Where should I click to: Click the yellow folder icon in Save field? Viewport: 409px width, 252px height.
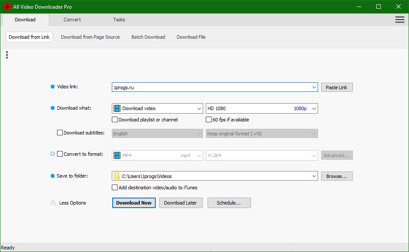point(116,176)
